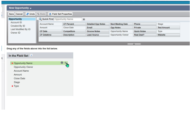Select Account Name row in field set
The height and width of the screenshot is (117, 190).
tap(39, 71)
